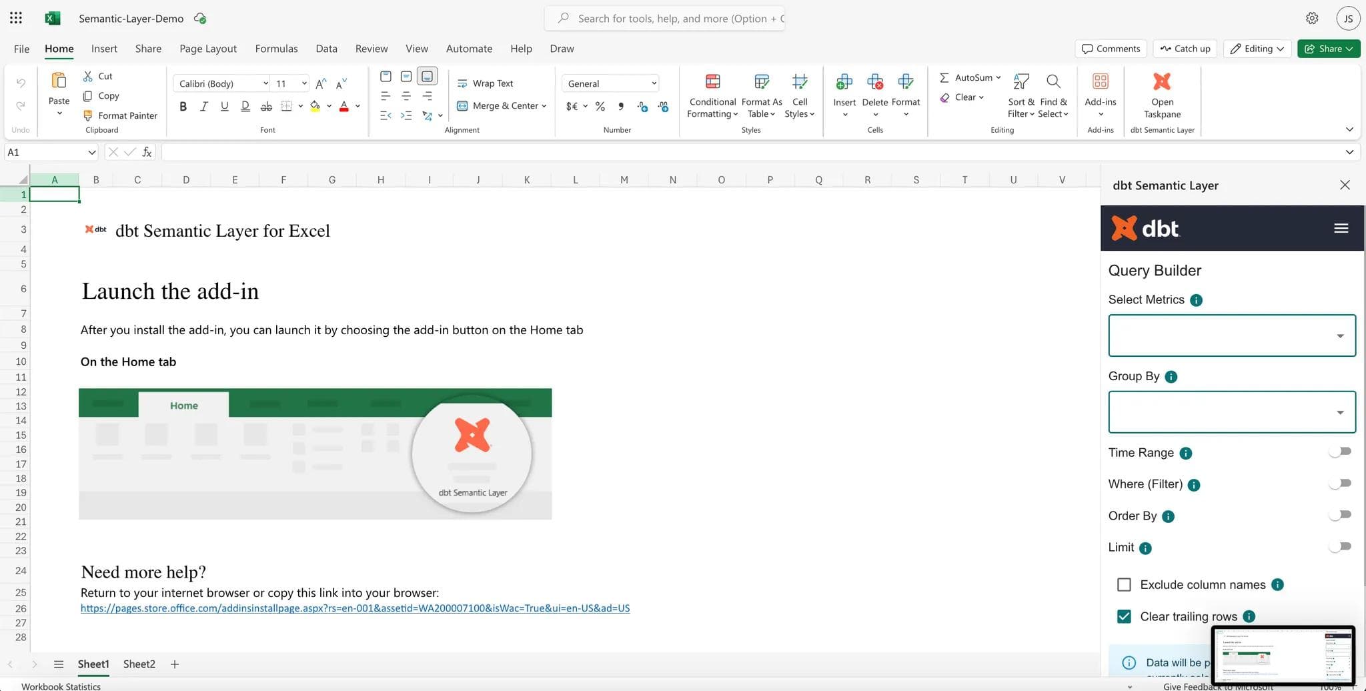Switch to the Formulas tab
The height and width of the screenshot is (691, 1366).
pos(276,49)
